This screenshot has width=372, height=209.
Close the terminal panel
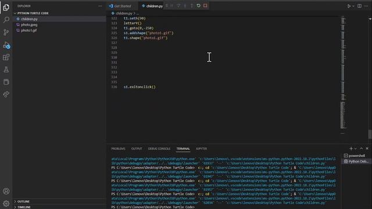pyautogui.click(x=367, y=149)
